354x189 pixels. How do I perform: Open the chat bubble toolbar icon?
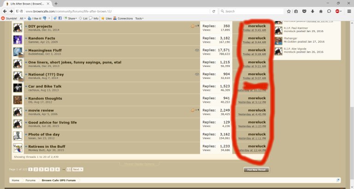pyautogui.click(x=329, y=11)
